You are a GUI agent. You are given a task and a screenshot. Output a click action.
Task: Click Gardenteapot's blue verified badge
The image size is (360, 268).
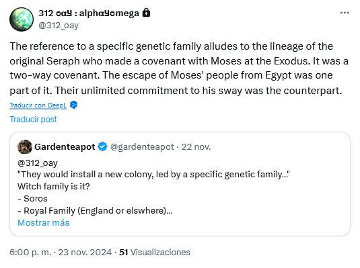click(102, 146)
